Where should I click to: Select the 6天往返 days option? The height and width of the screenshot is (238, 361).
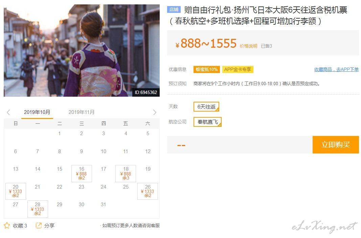click(x=206, y=107)
